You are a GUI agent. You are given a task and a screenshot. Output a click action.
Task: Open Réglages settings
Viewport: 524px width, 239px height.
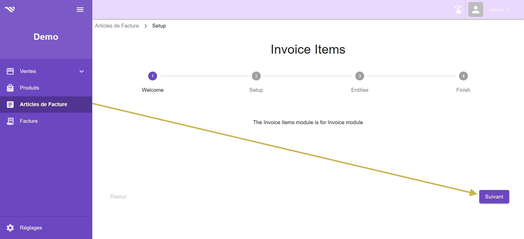[46, 228]
